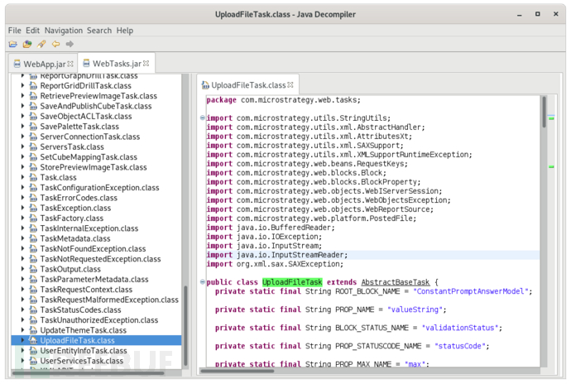Click the UploadFileTask.class editor tab class icon
The width and height of the screenshot is (571, 384).
pos(205,85)
